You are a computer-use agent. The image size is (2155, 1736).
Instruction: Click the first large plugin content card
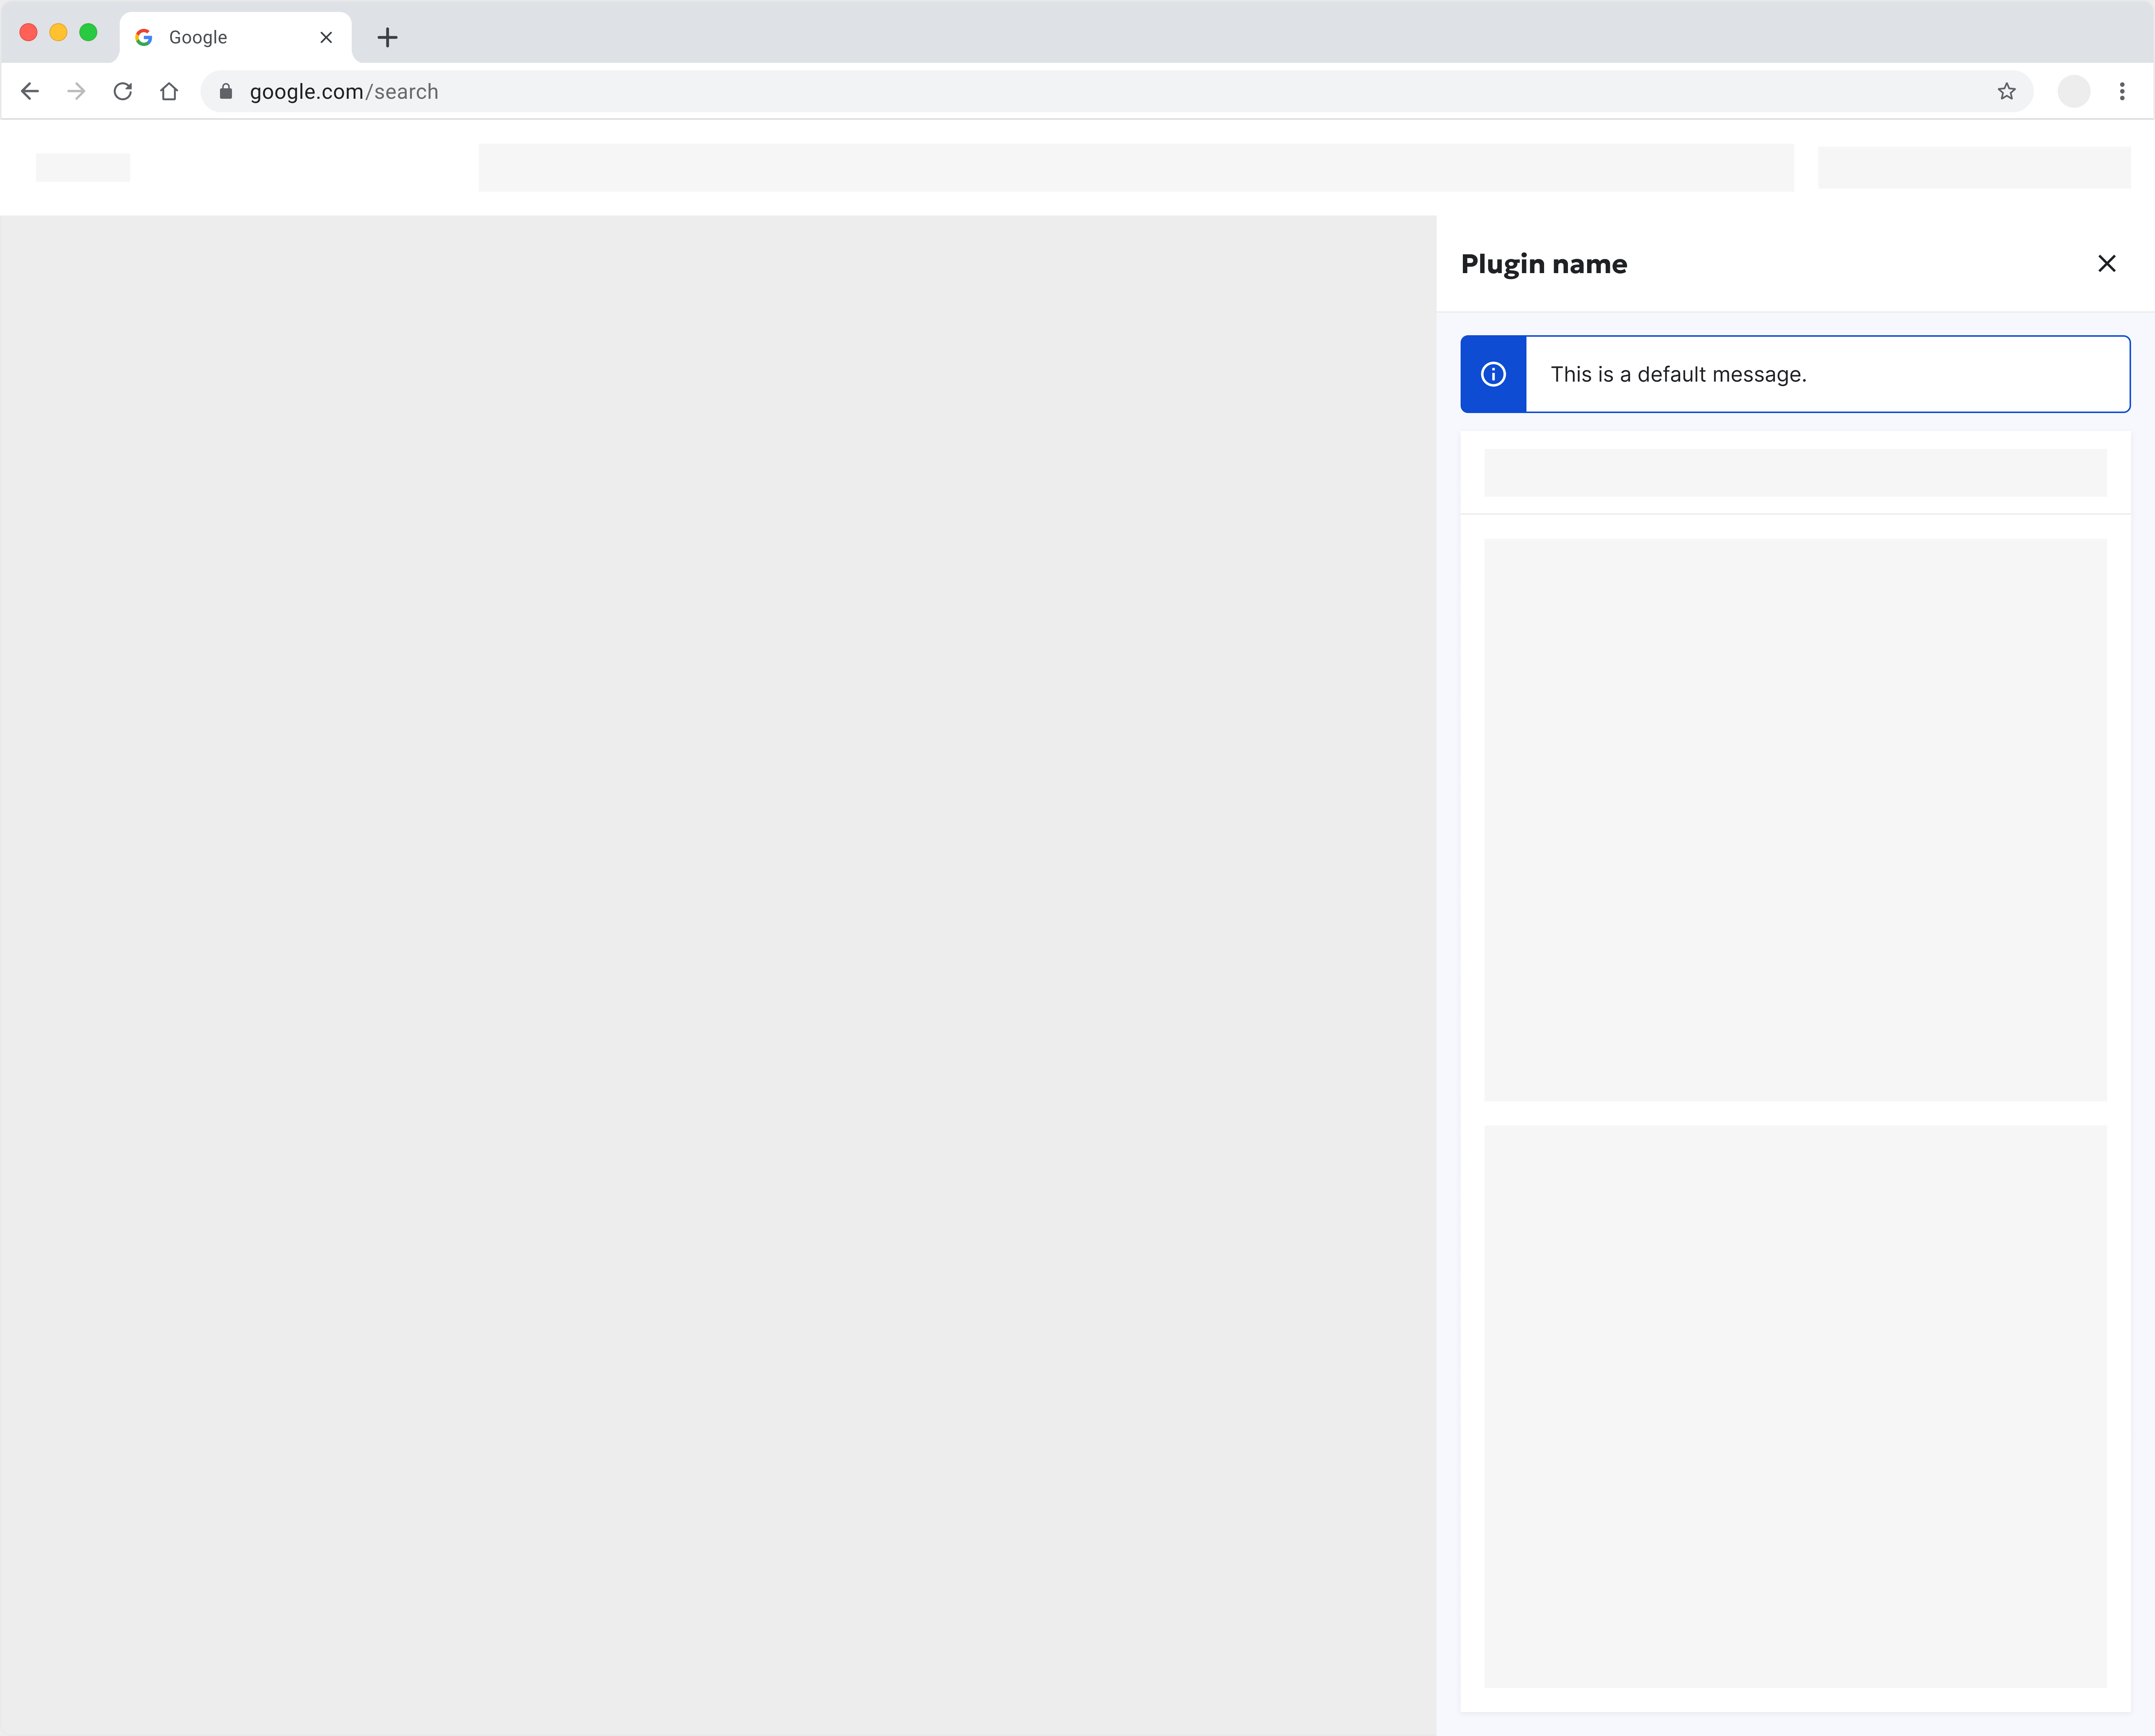[1795, 820]
